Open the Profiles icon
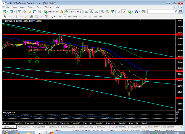Image resolution: width=185 pixels, height=134 pixels. click(x=12, y=12)
